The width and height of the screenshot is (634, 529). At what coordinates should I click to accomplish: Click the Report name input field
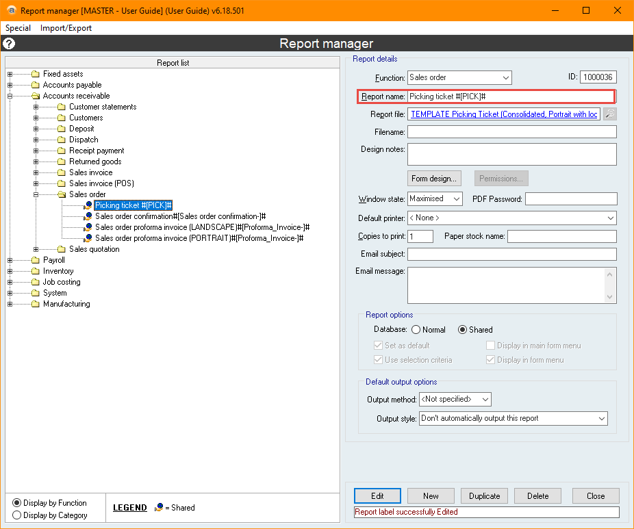tap(511, 96)
